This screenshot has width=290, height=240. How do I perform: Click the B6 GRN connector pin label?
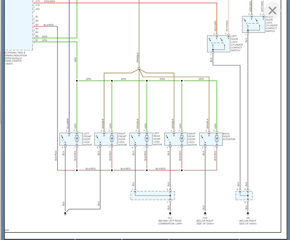[41, 37]
